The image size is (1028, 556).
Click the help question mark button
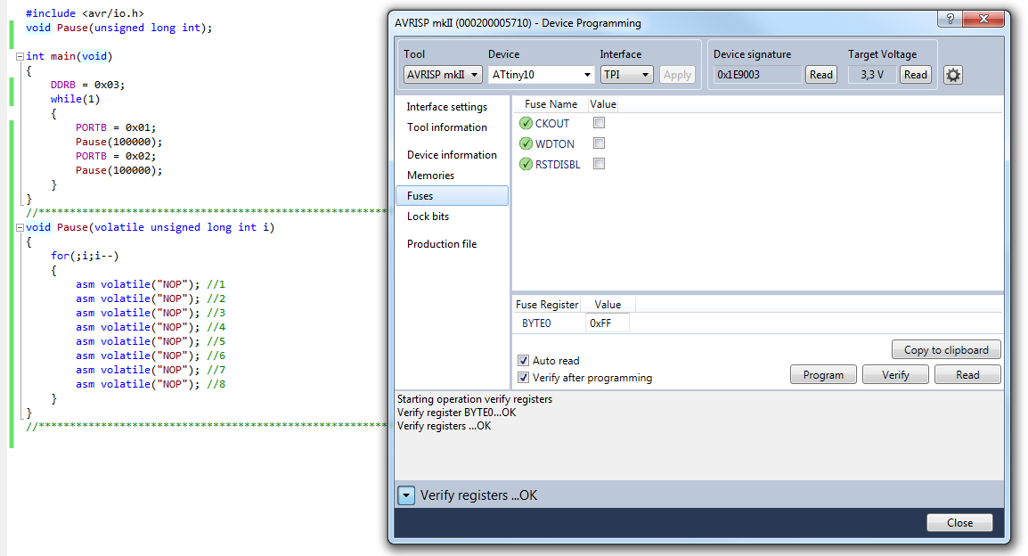point(950,19)
